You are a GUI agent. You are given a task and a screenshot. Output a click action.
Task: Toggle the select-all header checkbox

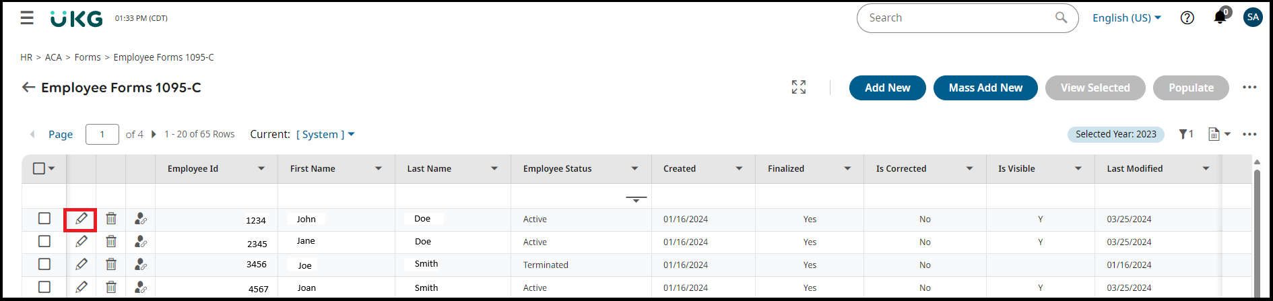pos(39,168)
